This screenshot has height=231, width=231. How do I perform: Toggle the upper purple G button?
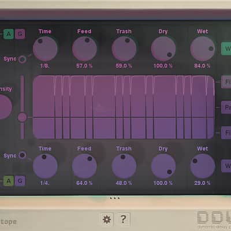[x=20, y=34]
